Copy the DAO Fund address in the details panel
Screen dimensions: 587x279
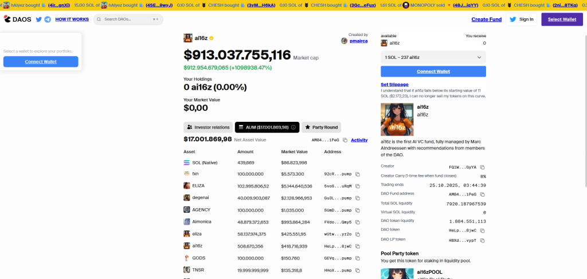482,194
